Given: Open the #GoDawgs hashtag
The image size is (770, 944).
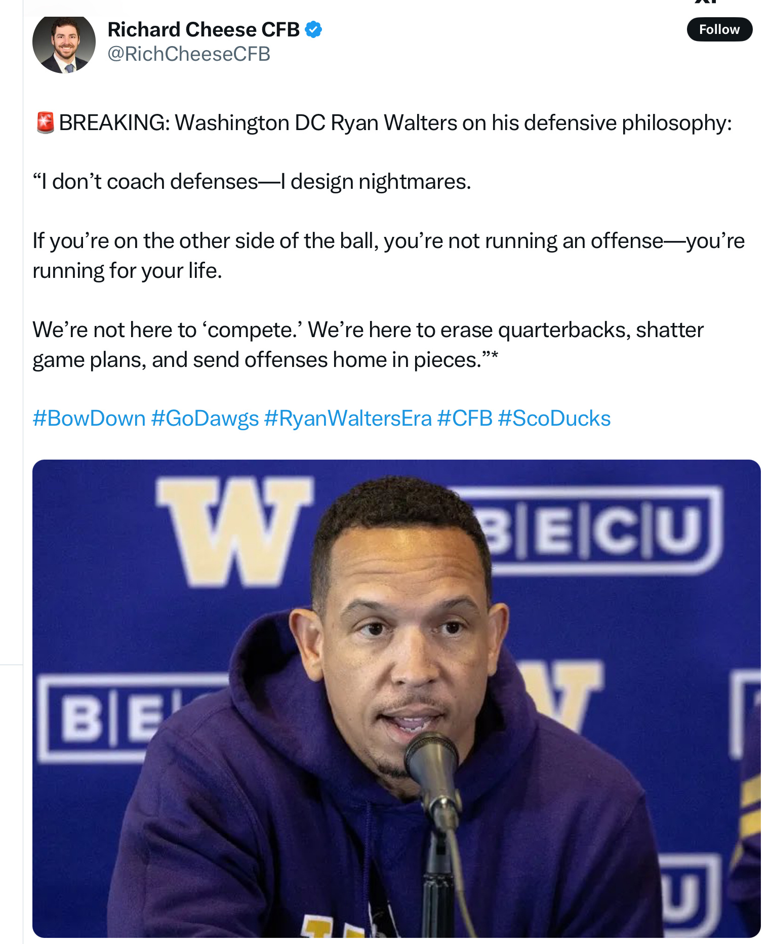Looking at the screenshot, I should click(205, 419).
